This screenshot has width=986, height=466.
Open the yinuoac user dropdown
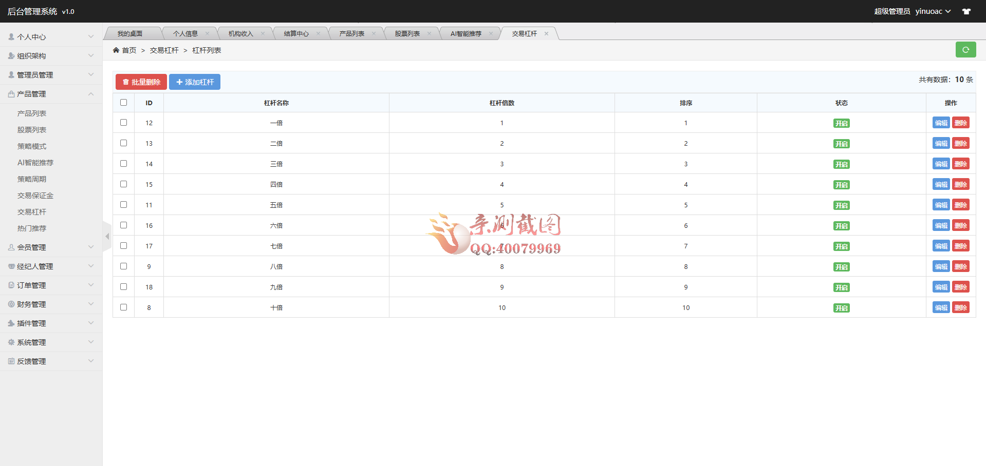point(933,11)
